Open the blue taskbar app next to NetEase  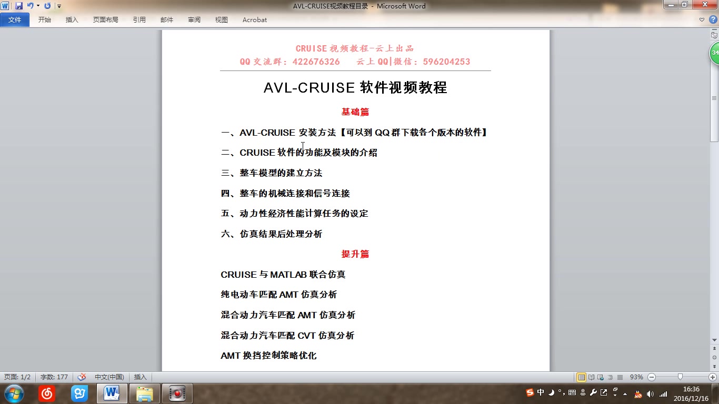point(79,393)
